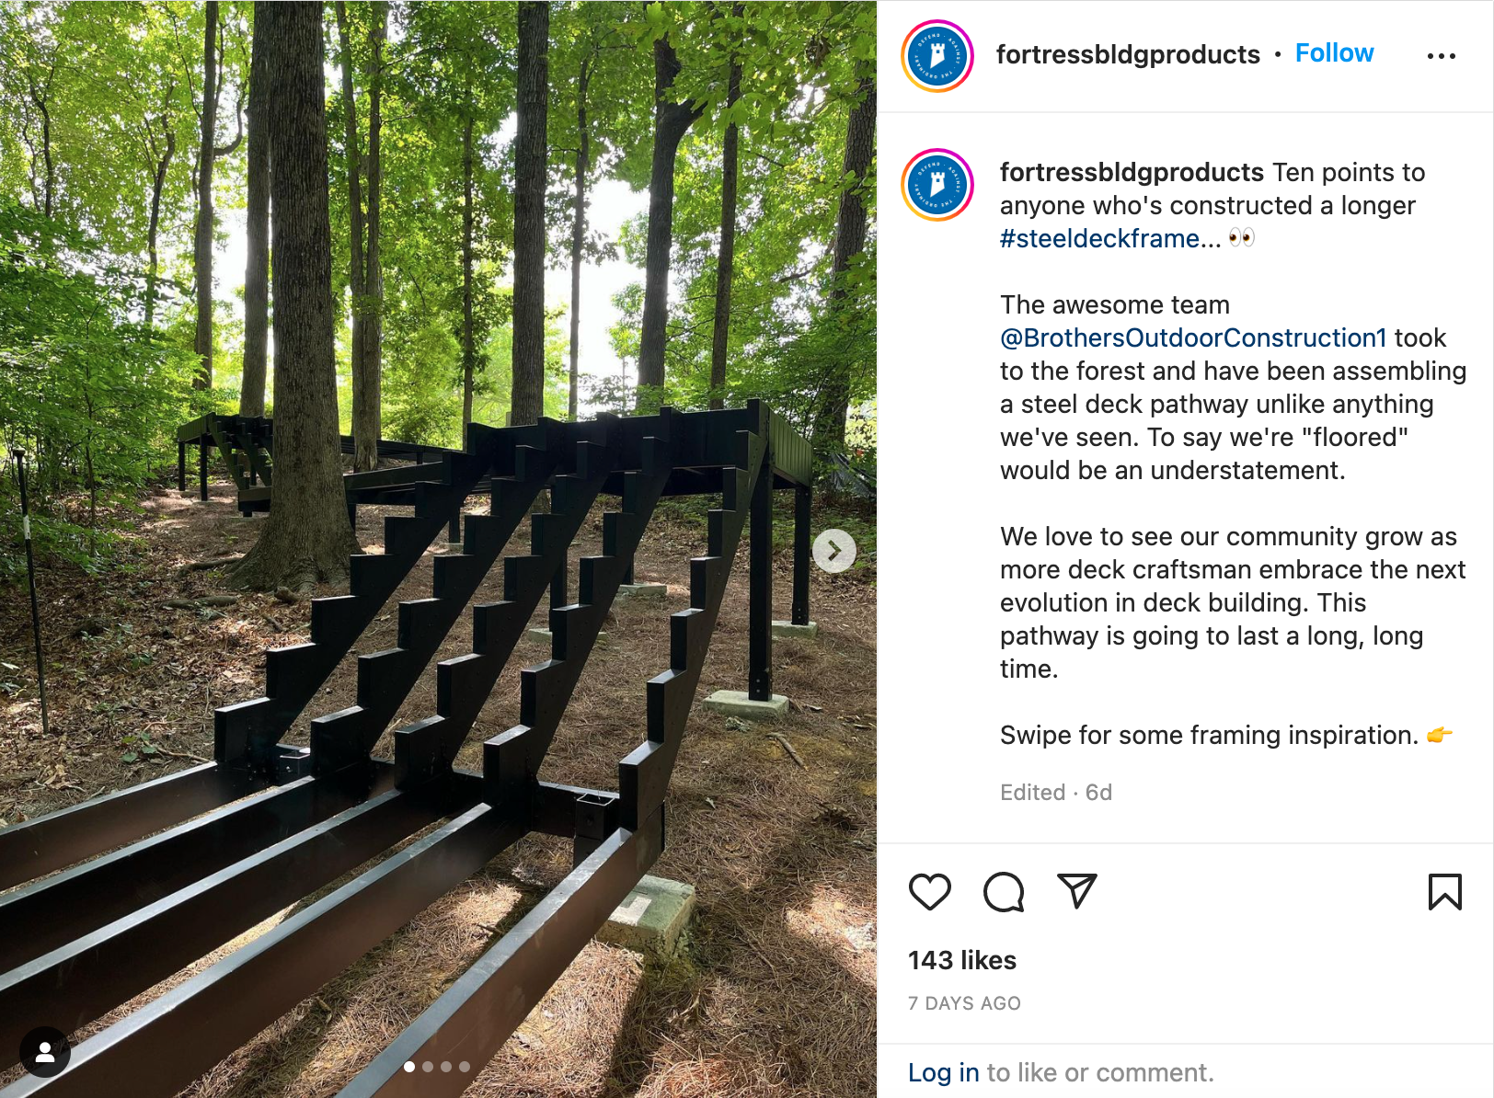
Task: Show tagged people icon on the photo
Action: (44, 1052)
